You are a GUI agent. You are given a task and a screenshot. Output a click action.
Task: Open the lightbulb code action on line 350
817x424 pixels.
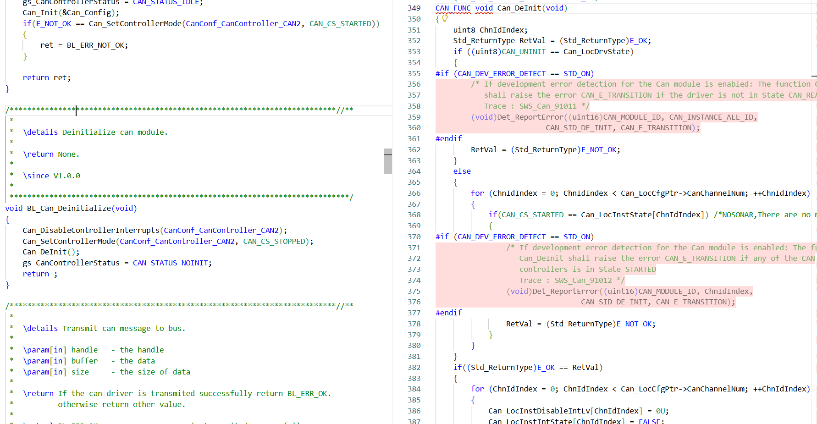click(x=445, y=18)
